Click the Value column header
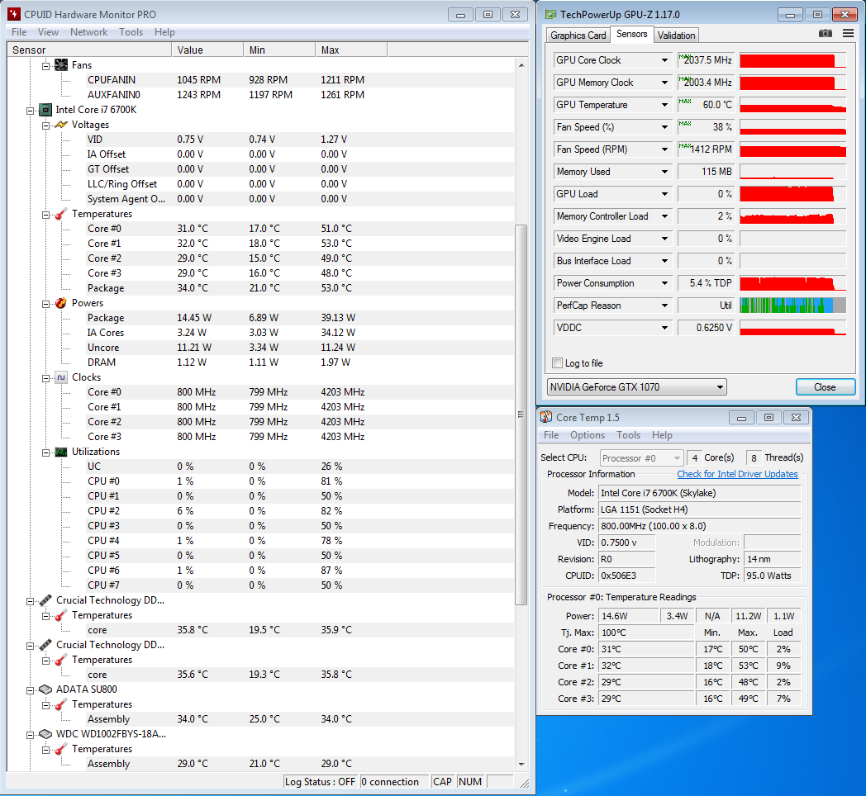 pyautogui.click(x=207, y=50)
